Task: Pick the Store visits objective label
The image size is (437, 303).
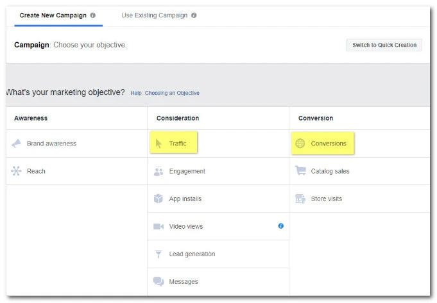Action: coord(327,199)
